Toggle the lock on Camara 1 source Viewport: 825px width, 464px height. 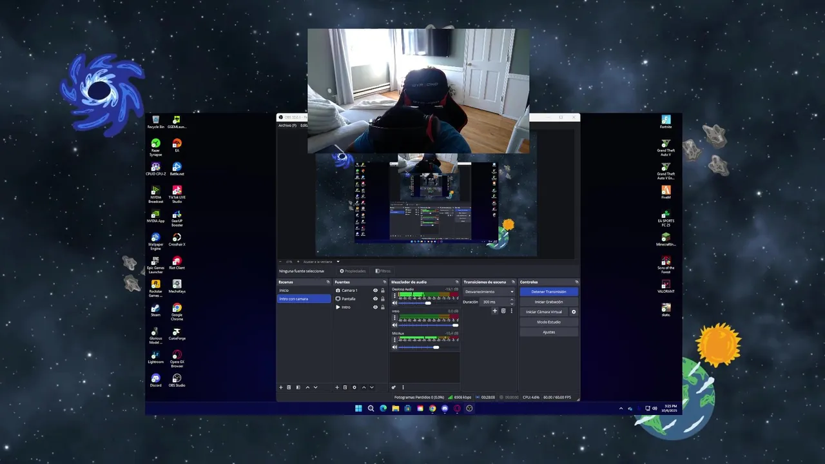pos(383,291)
